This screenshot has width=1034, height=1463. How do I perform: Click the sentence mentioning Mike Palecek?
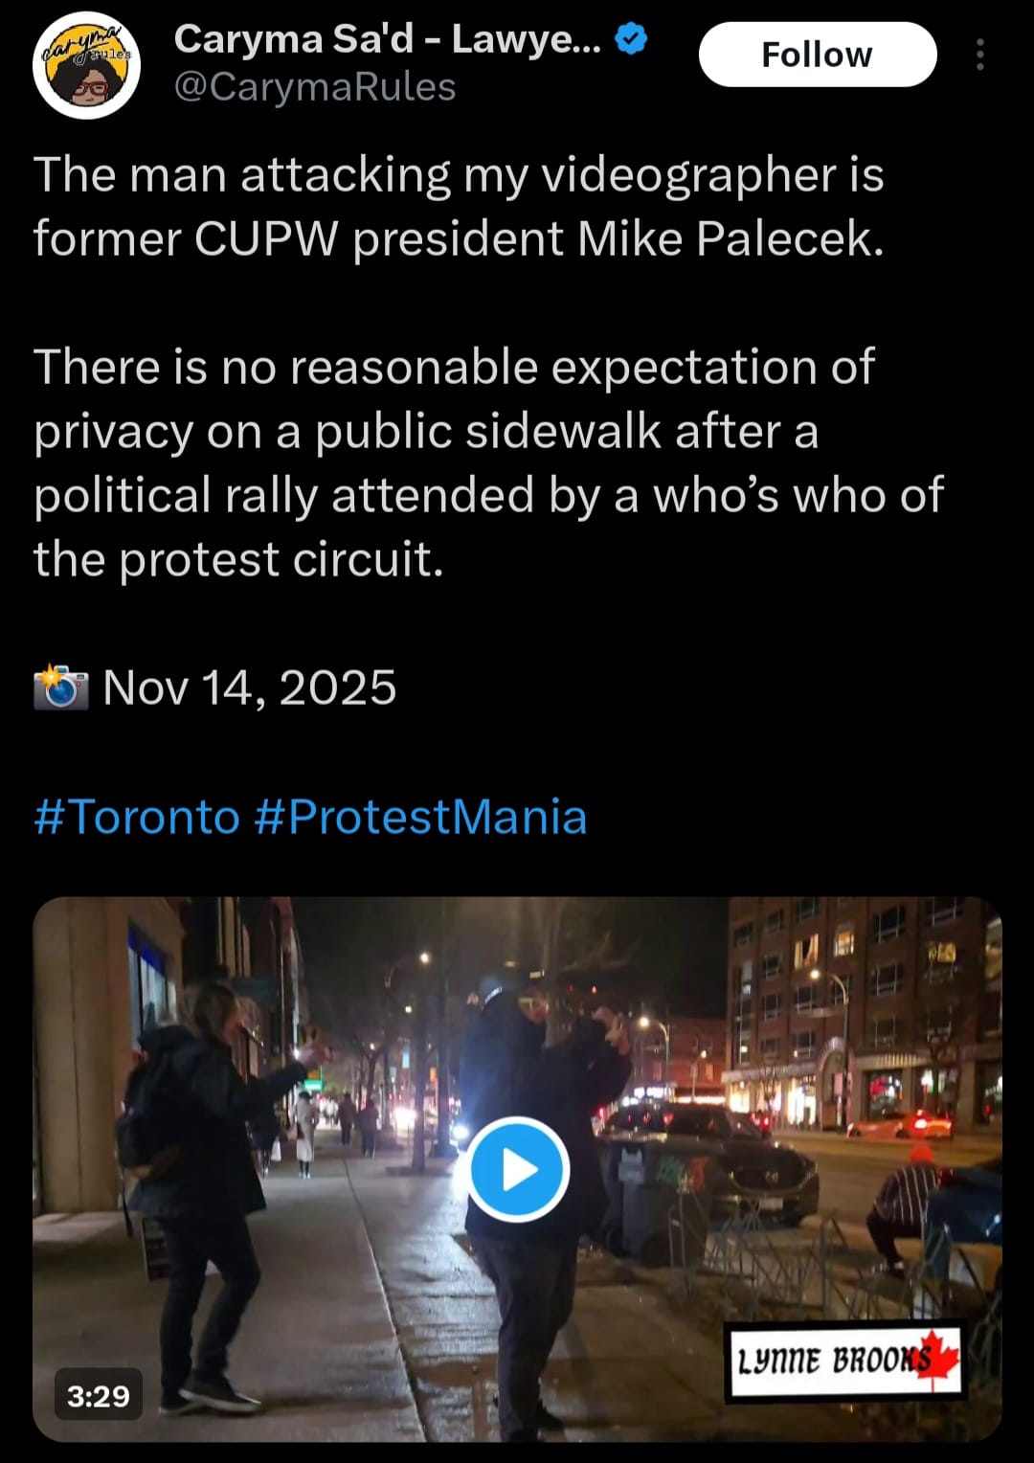click(x=459, y=207)
